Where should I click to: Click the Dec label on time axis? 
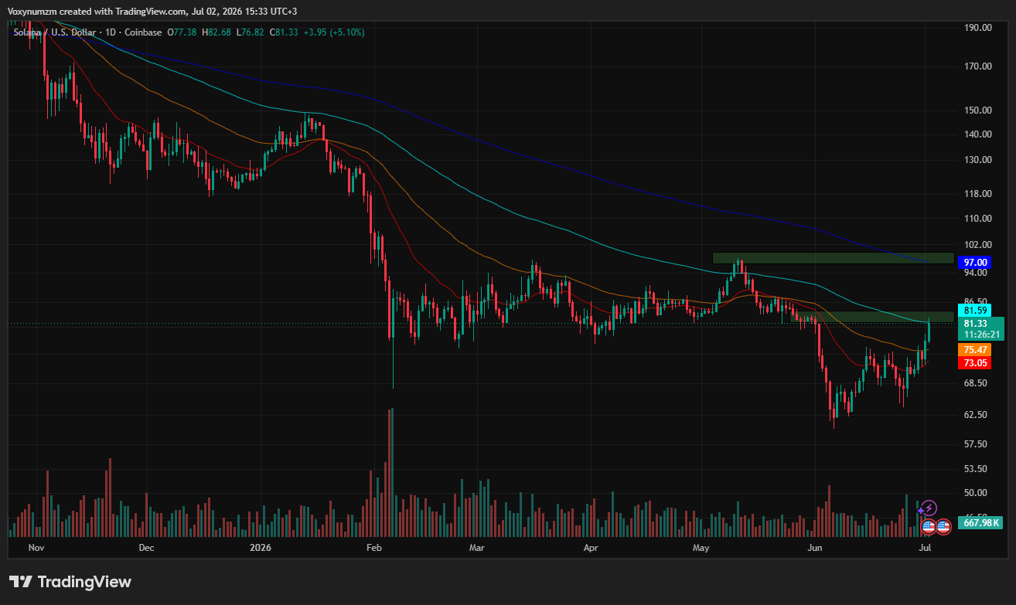click(x=146, y=548)
